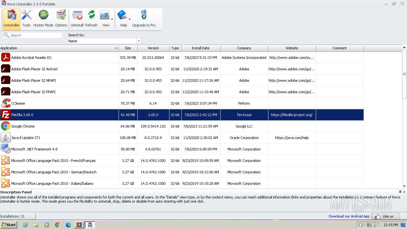The height and width of the screenshot is (229, 407).
Task: Open the Download our Android App link
Action: [349, 216]
